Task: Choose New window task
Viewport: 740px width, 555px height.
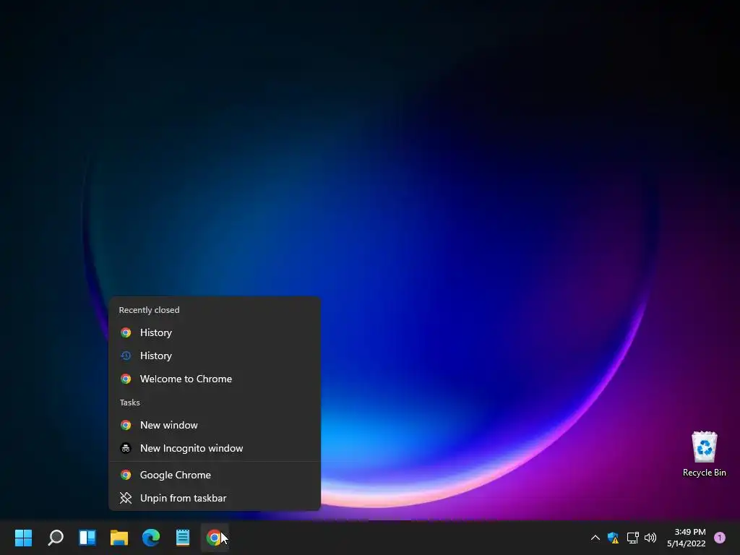Action: pos(215,425)
